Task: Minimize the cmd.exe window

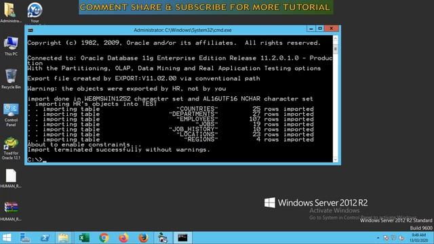Action: coord(311,28)
